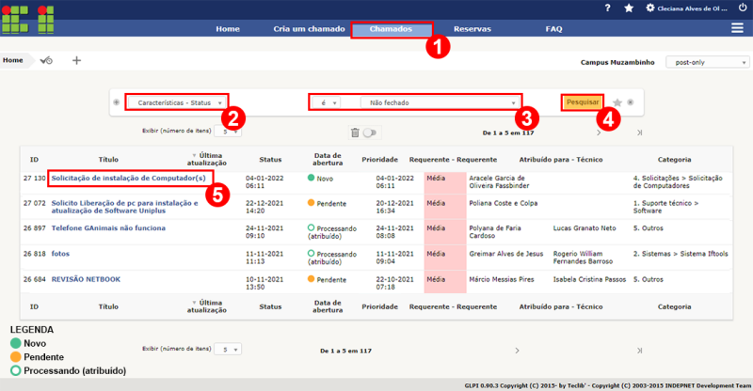Image resolution: width=753 pixels, height=391 pixels.
Task: Open the Reservas menu item
Action: [473, 29]
